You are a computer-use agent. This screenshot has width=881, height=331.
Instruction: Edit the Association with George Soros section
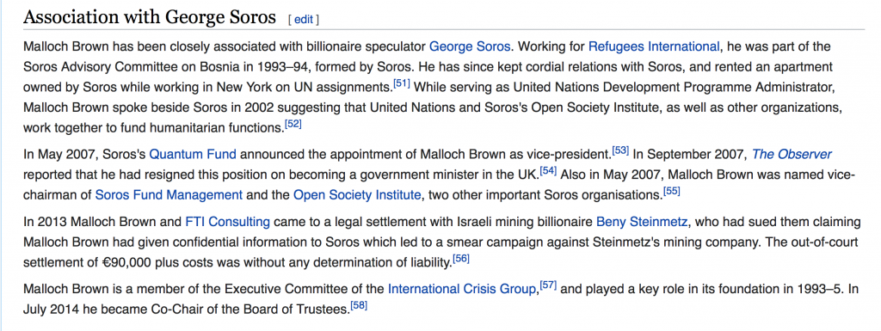point(304,20)
